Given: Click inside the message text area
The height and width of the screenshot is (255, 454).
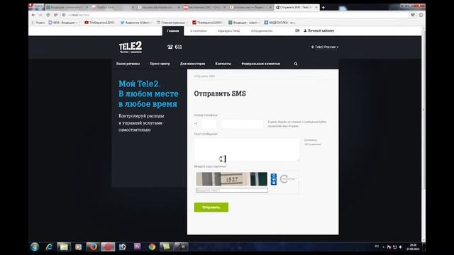Looking at the screenshot, I should (247, 149).
